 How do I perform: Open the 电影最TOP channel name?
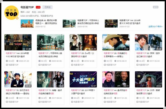(27, 7)
